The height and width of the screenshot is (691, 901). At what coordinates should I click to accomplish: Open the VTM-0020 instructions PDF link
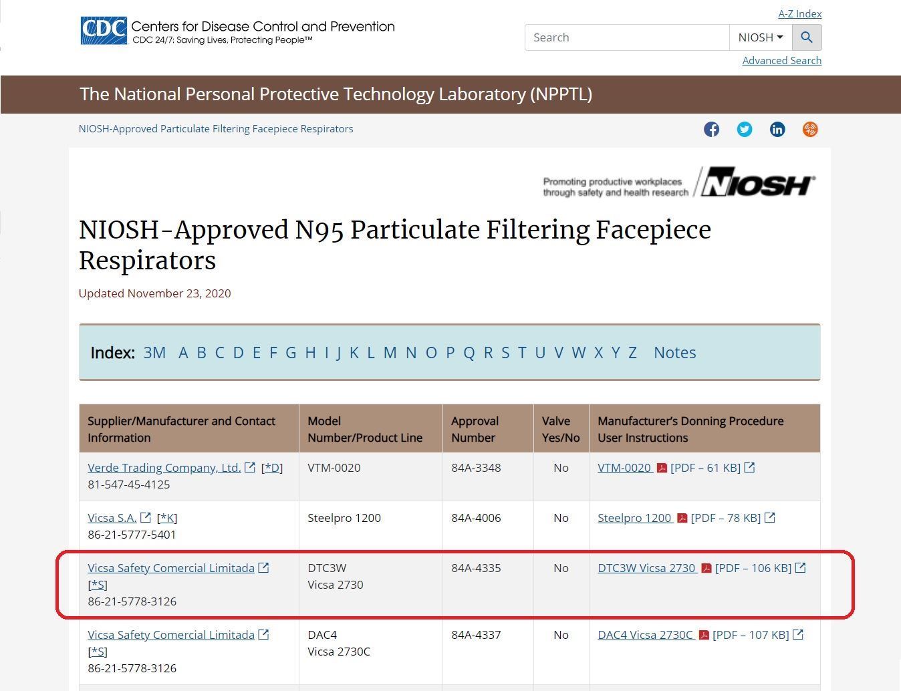[626, 468]
